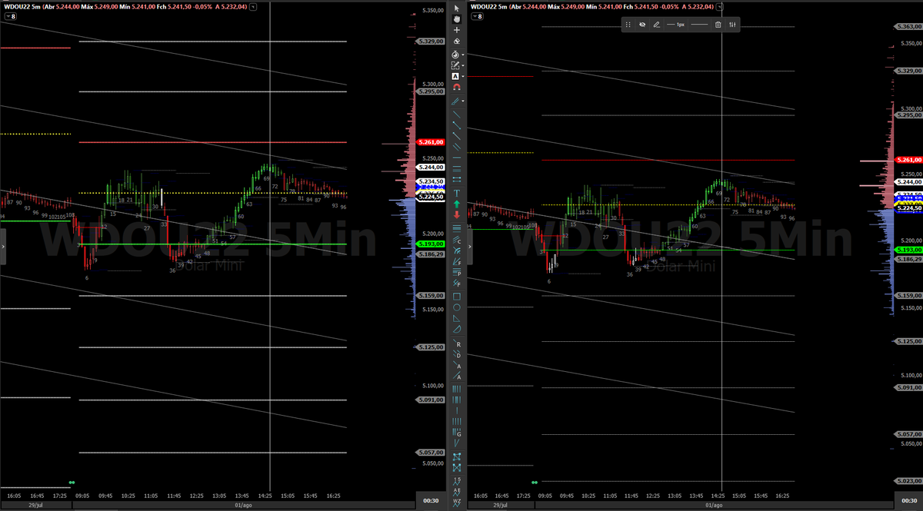Click the 5.023,00 price label, right chart

(x=909, y=481)
